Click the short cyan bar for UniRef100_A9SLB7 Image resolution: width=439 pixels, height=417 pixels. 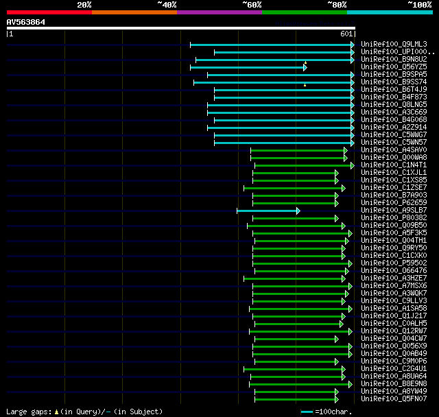(268, 211)
